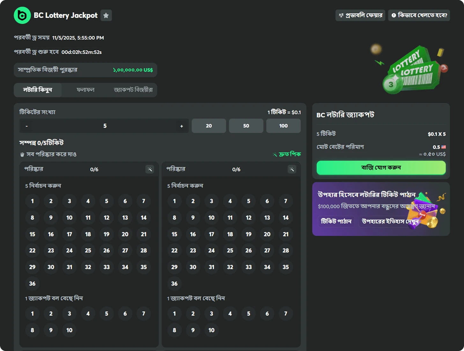Click the favorite star icon beside title

point(106,15)
